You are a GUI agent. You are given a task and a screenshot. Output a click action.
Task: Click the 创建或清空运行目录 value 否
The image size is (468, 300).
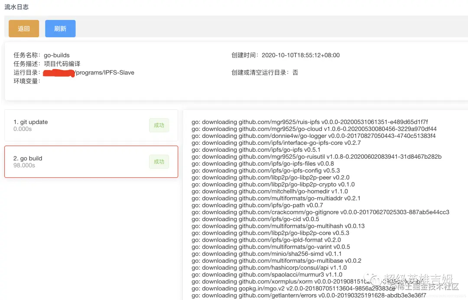pos(295,72)
